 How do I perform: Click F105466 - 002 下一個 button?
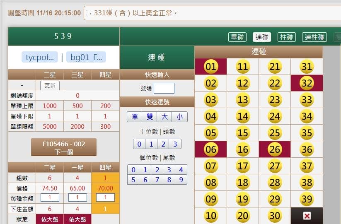(x=64, y=147)
